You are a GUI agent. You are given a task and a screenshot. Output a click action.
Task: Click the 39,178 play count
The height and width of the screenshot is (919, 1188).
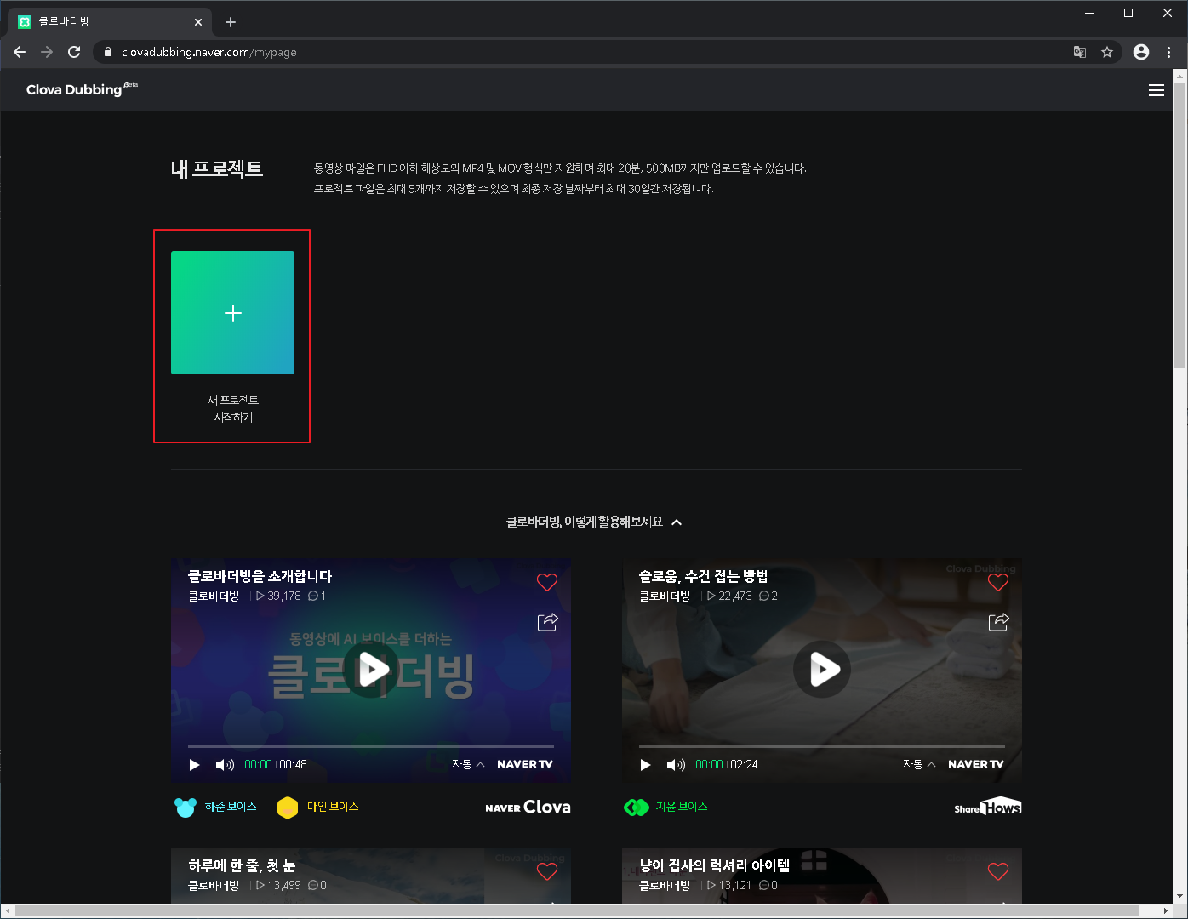click(x=278, y=596)
